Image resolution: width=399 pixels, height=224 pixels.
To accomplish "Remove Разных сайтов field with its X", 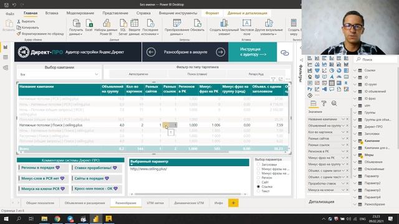I will tap(347, 138).
